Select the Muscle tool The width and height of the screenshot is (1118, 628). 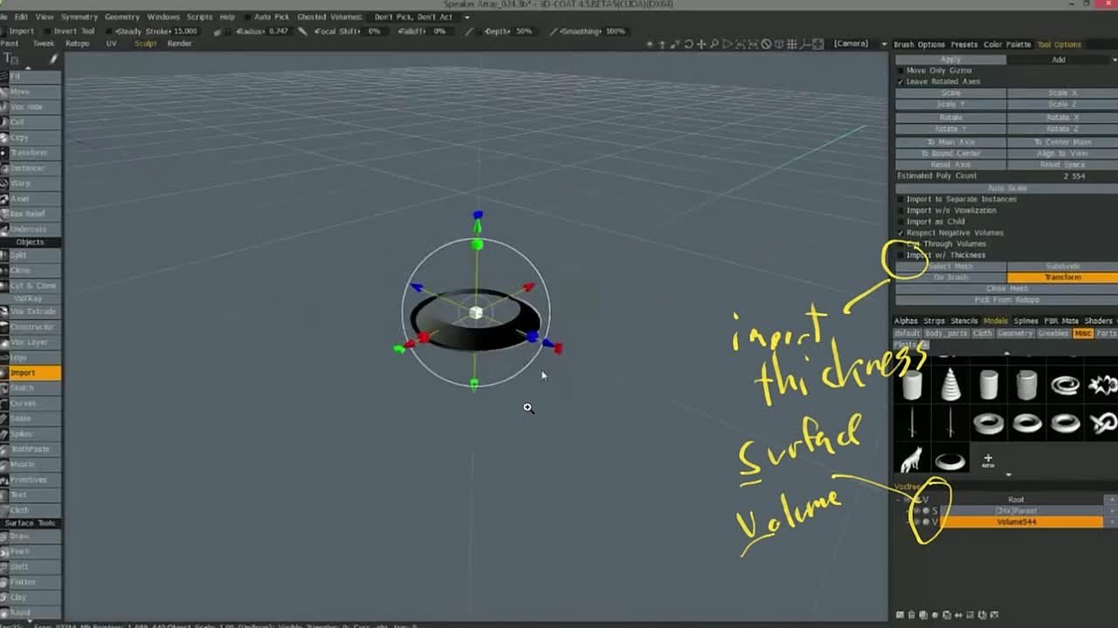click(31, 464)
